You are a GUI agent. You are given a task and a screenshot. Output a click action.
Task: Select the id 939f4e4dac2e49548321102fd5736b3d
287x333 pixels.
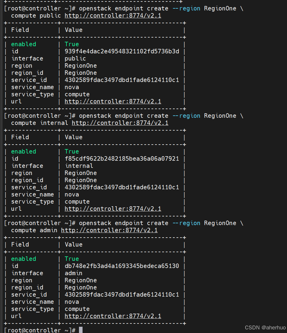122,51
